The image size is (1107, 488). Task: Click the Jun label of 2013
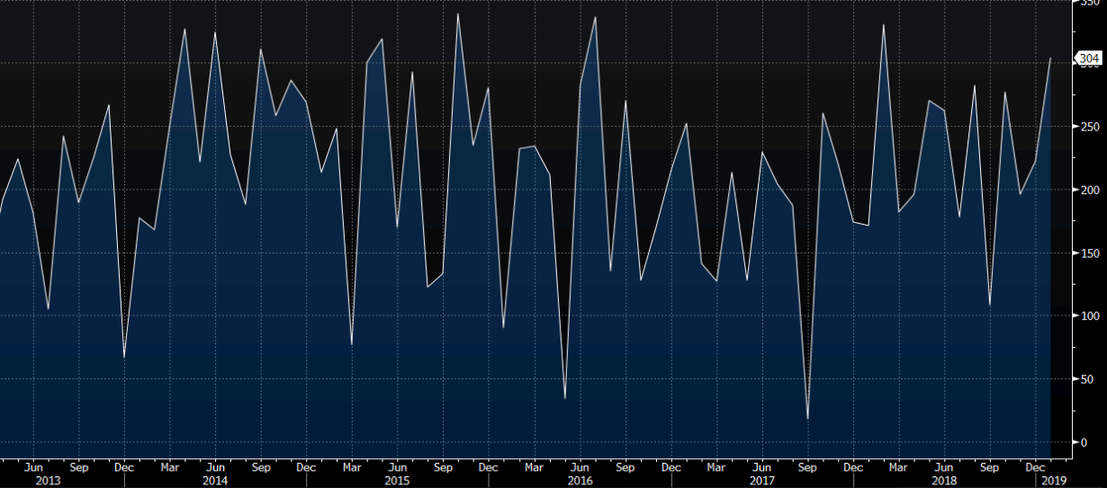(x=32, y=467)
